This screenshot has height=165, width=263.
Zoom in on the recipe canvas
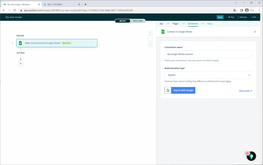click(x=150, y=37)
